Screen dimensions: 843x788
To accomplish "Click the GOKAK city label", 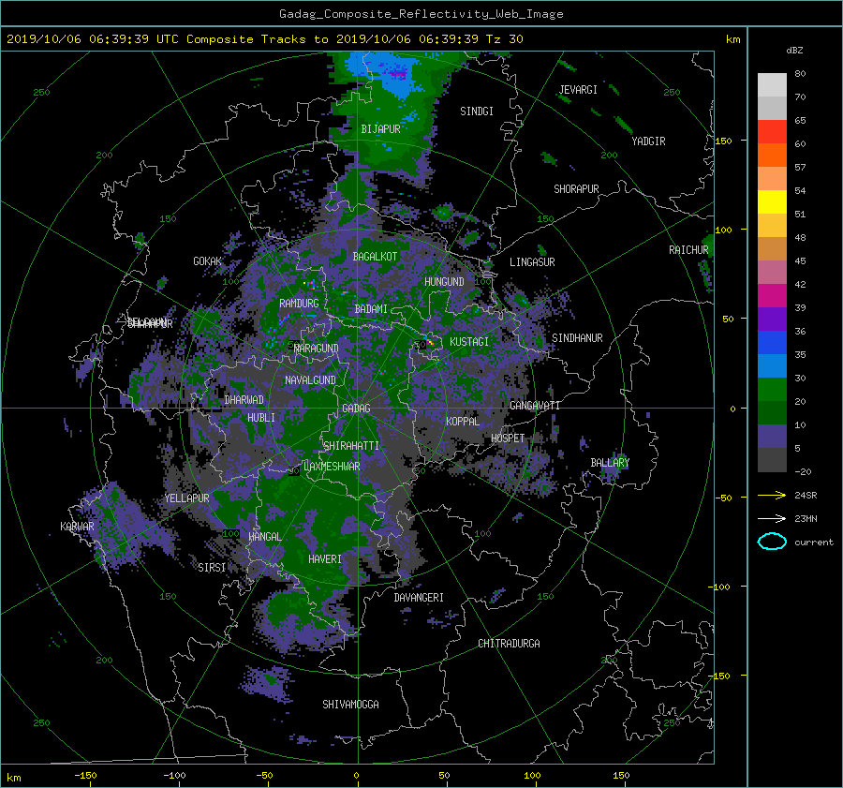I will (207, 260).
